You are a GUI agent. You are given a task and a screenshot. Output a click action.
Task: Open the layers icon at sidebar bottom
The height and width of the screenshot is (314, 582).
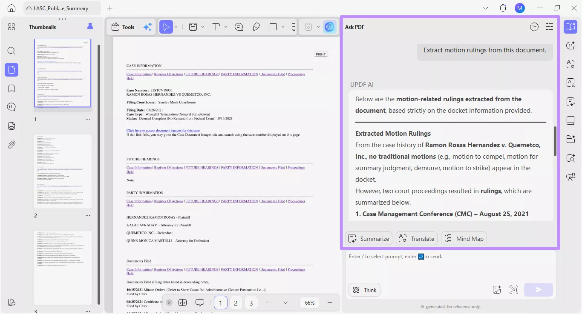pos(12,302)
